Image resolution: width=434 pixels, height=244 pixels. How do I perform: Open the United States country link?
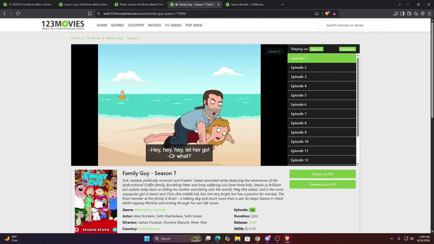click(149, 229)
